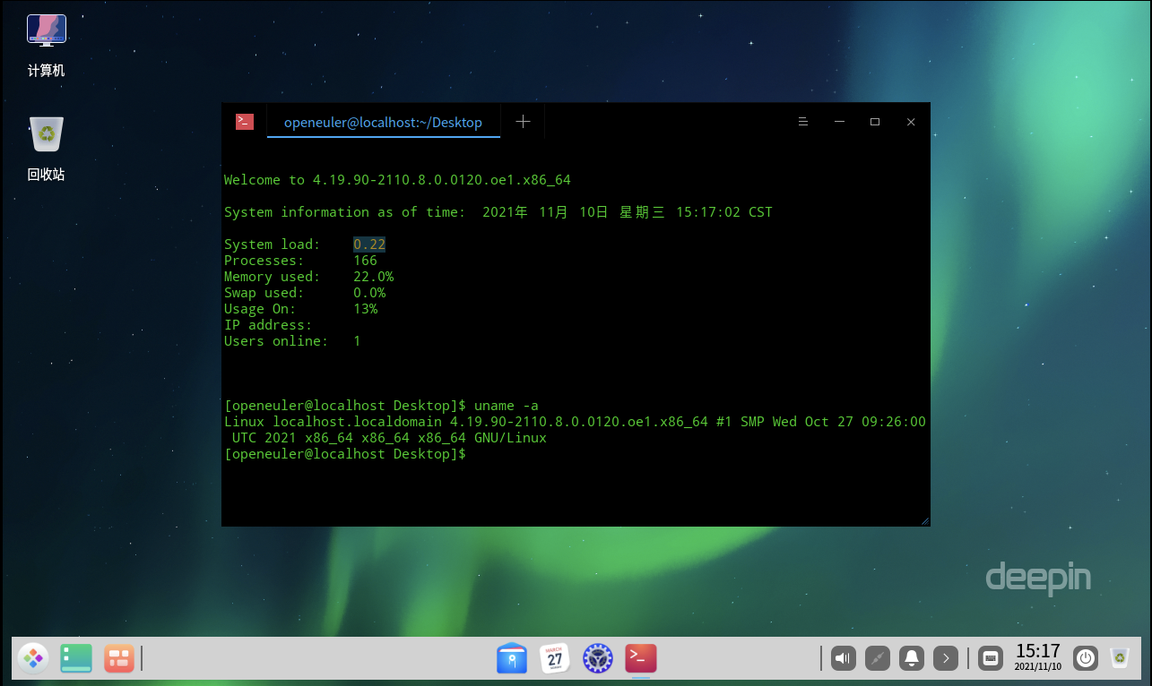This screenshot has height=686, width=1152.
Task: Open the terminal hamburger menu
Action: pyautogui.click(x=803, y=122)
